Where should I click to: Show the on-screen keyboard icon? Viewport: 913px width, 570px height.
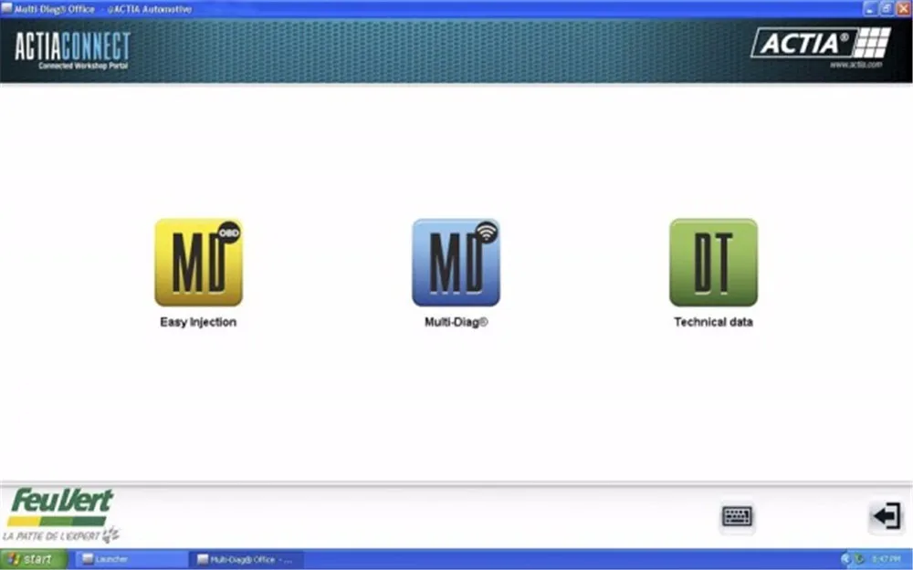pos(737,516)
